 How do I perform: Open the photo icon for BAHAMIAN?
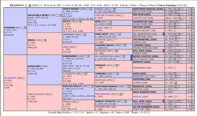pyautogui.click(x=117, y=51)
